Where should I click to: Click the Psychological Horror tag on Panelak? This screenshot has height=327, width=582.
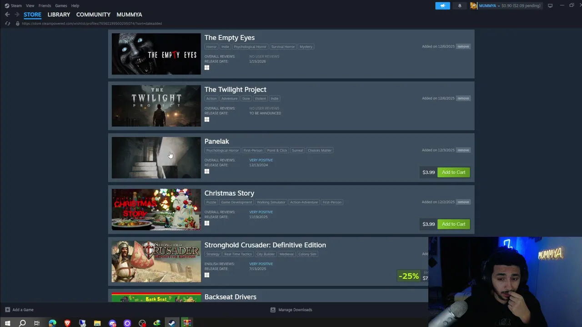click(x=222, y=150)
